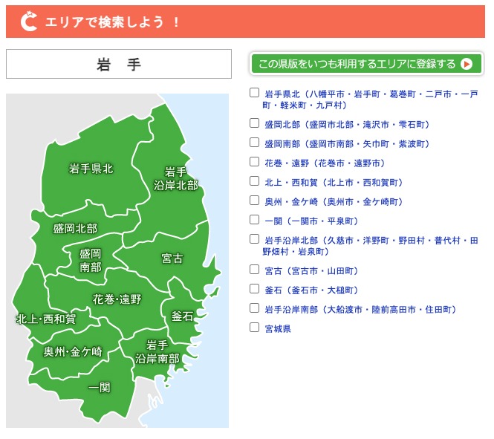Check the 岩手沿岸南部 checkbox
This screenshot has height=439, width=494.
click(254, 308)
